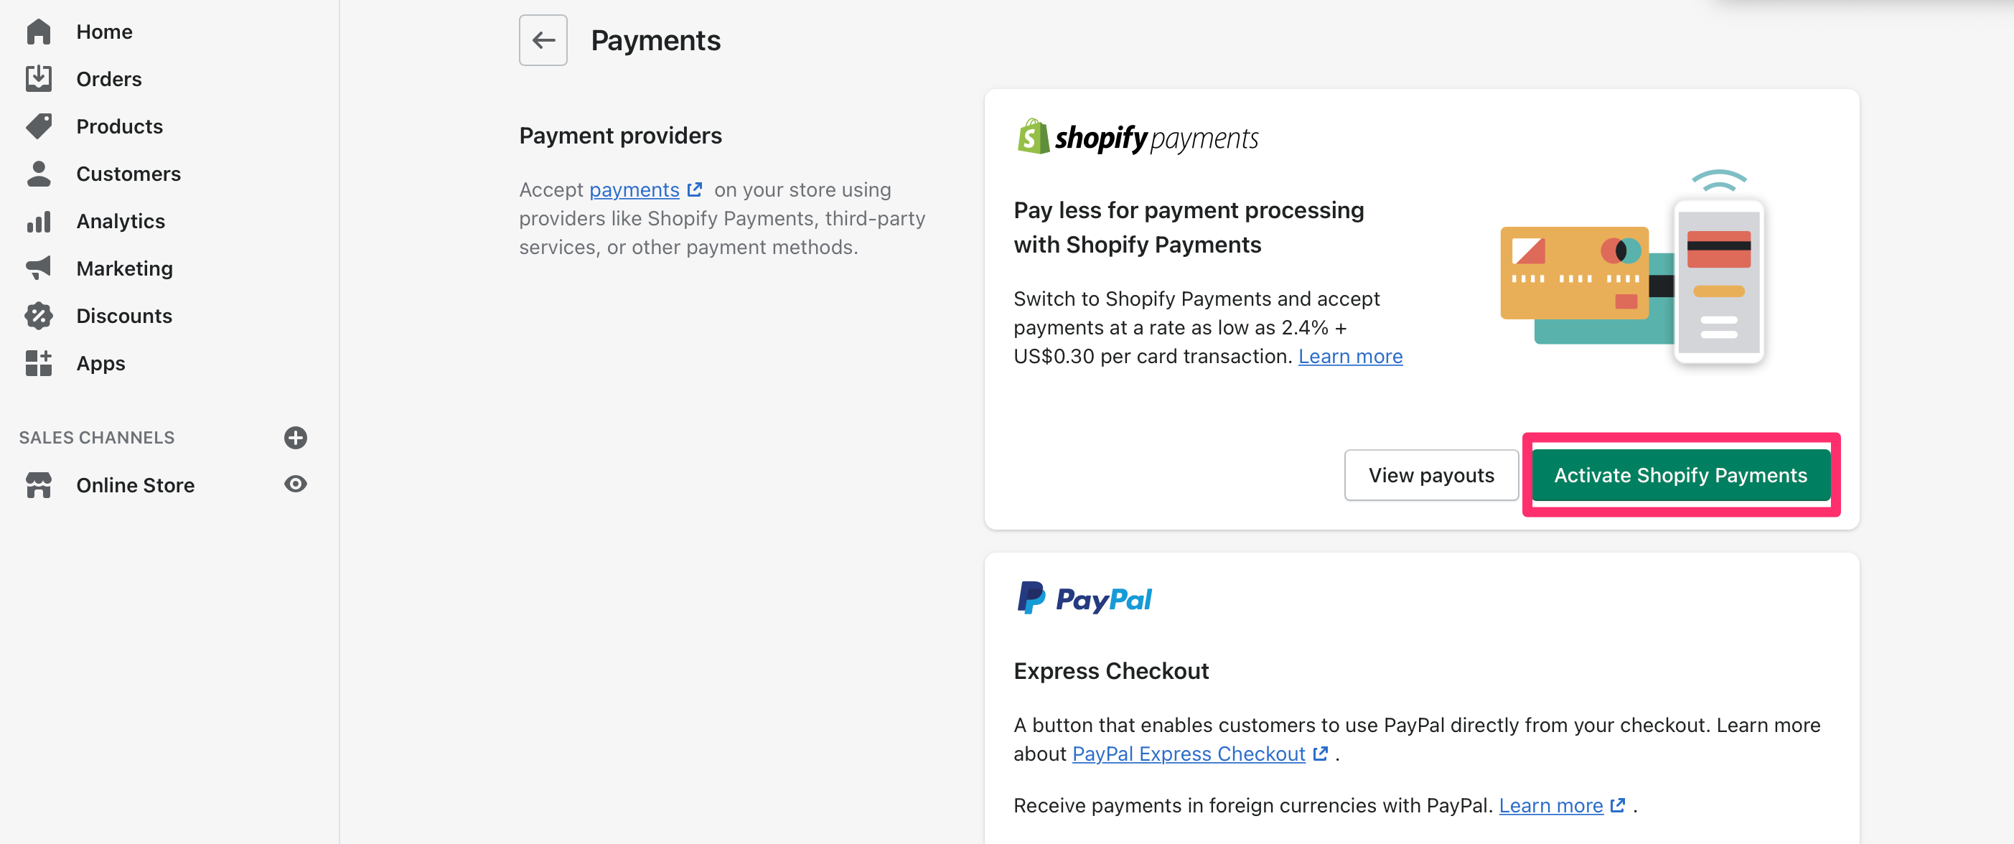Click the Apps icon in sidebar
This screenshot has height=844, width=2014.
point(39,362)
